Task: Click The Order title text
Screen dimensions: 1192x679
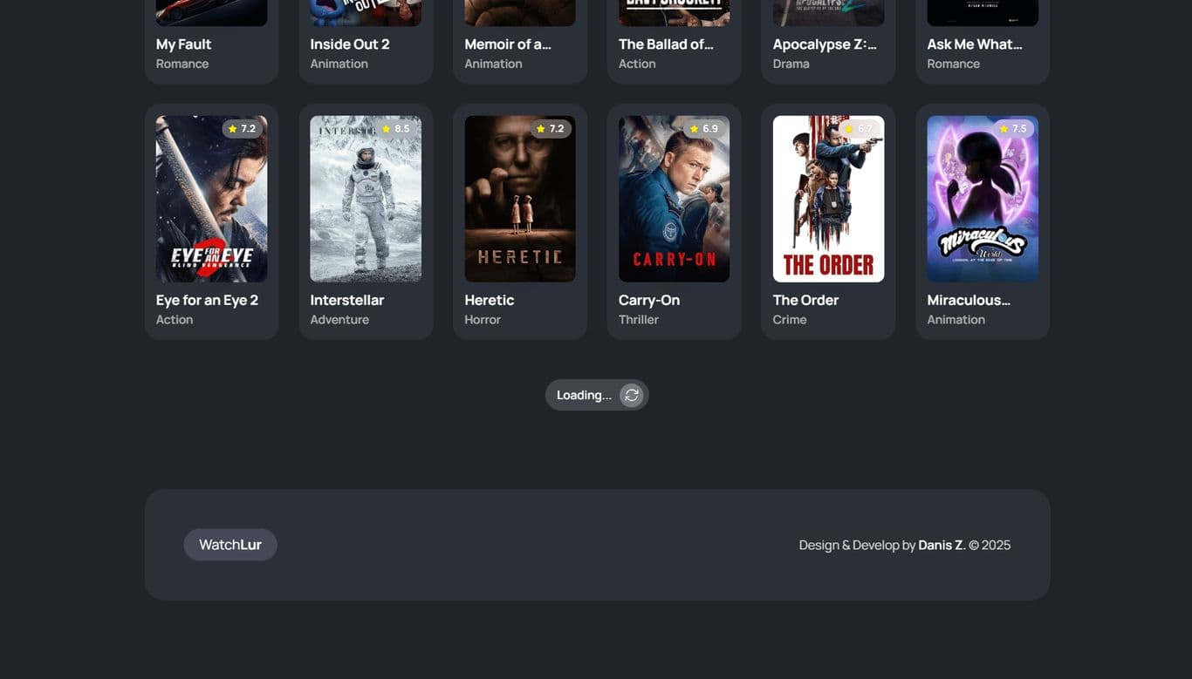Action: (805, 300)
